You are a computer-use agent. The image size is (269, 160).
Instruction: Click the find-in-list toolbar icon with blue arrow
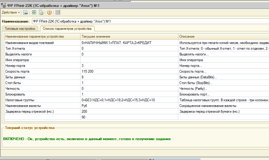coord(26,12)
